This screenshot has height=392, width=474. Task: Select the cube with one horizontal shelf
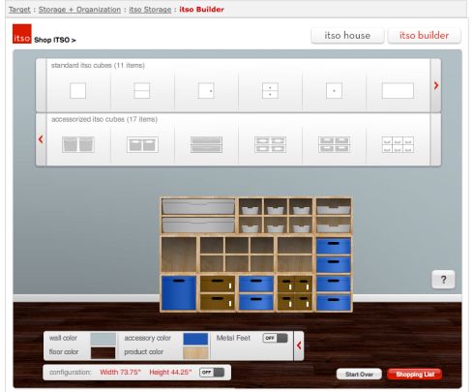point(142,91)
